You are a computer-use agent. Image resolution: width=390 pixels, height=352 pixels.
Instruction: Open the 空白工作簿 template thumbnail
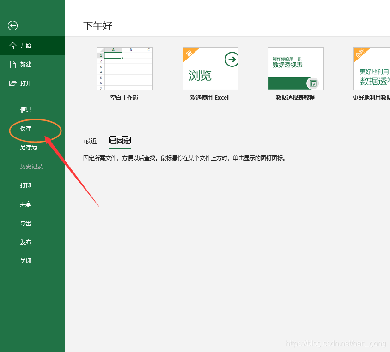click(125, 69)
